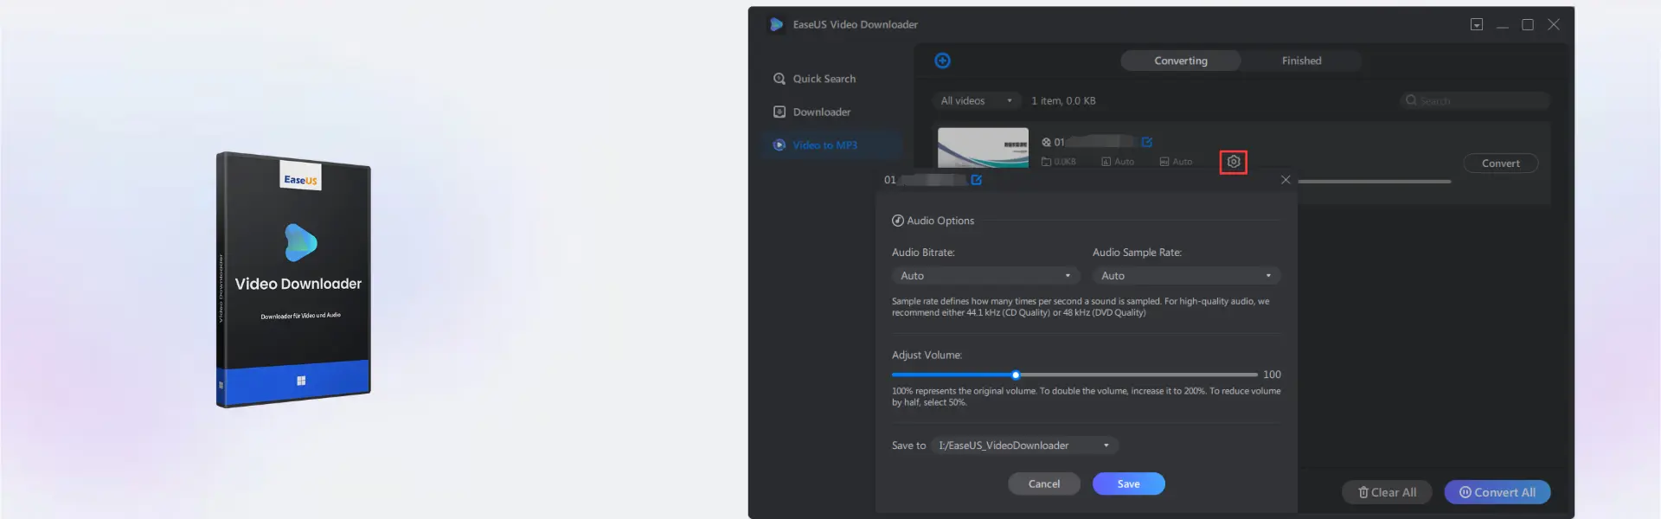Open the gear settings icon for the item
This screenshot has width=1661, height=519.
pyautogui.click(x=1234, y=162)
